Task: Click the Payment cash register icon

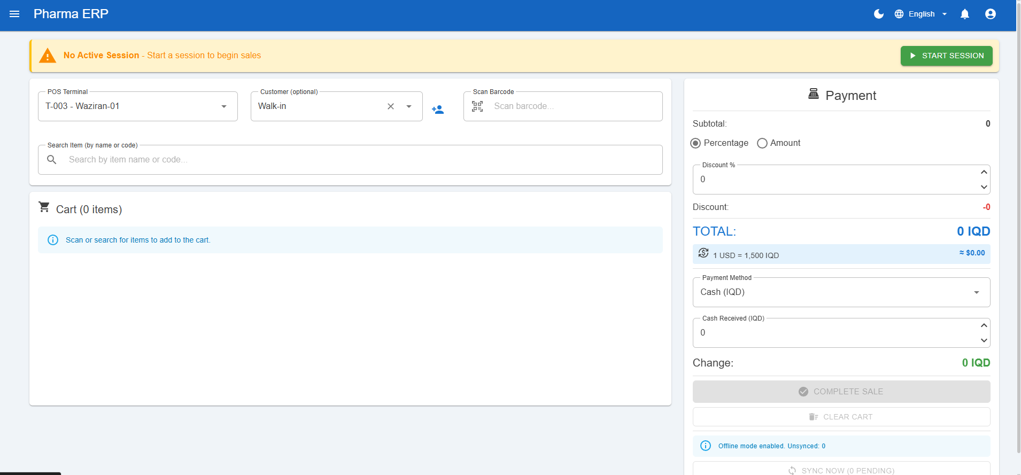Action: coord(814,94)
